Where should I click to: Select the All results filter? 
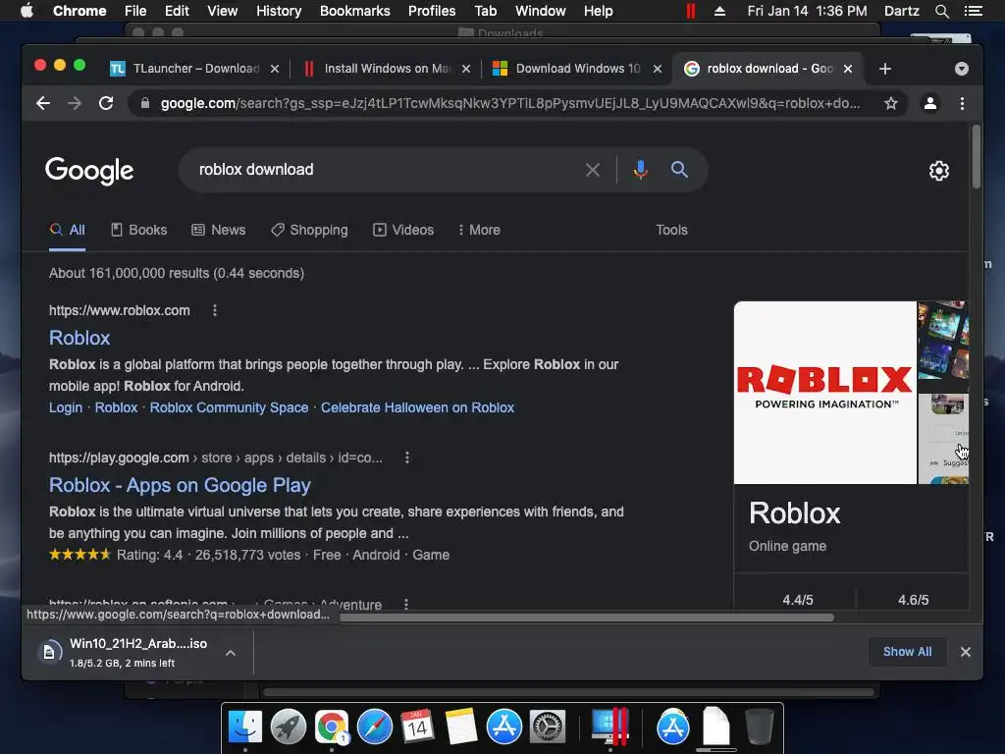coord(68,230)
